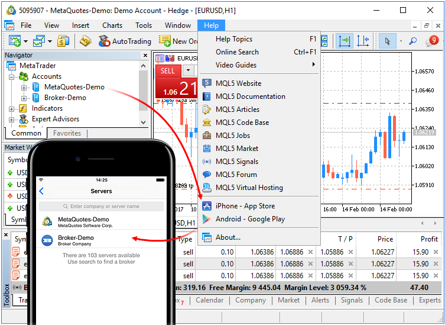Open the Code Base toolbox tab
Image resolution: width=445 pixels, height=325 pixels.
(391, 300)
